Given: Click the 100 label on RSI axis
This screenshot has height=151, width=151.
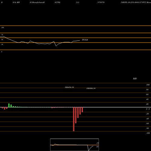Looking at the screenshot, I should pyautogui.click(x=2, y=27).
